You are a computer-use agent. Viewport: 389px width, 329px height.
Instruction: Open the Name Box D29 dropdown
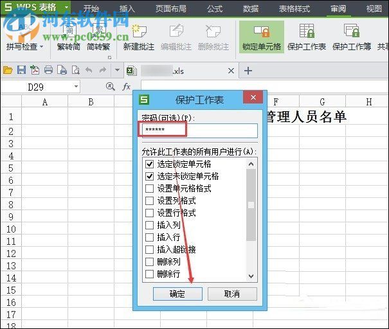[76, 87]
